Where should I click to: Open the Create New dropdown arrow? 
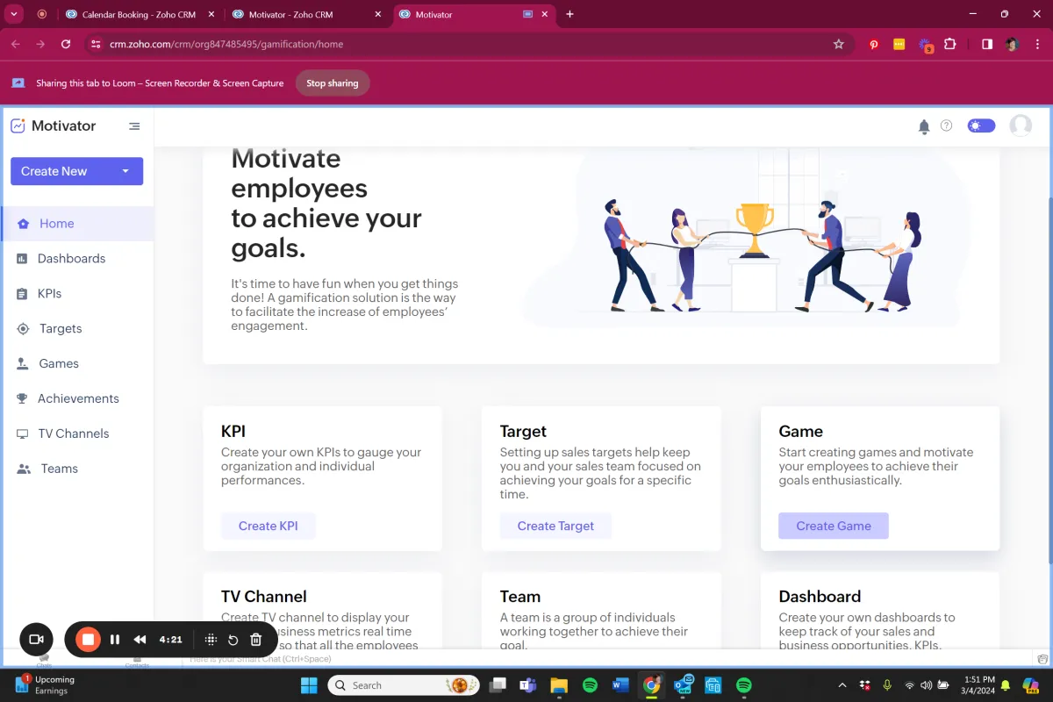(x=125, y=171)
